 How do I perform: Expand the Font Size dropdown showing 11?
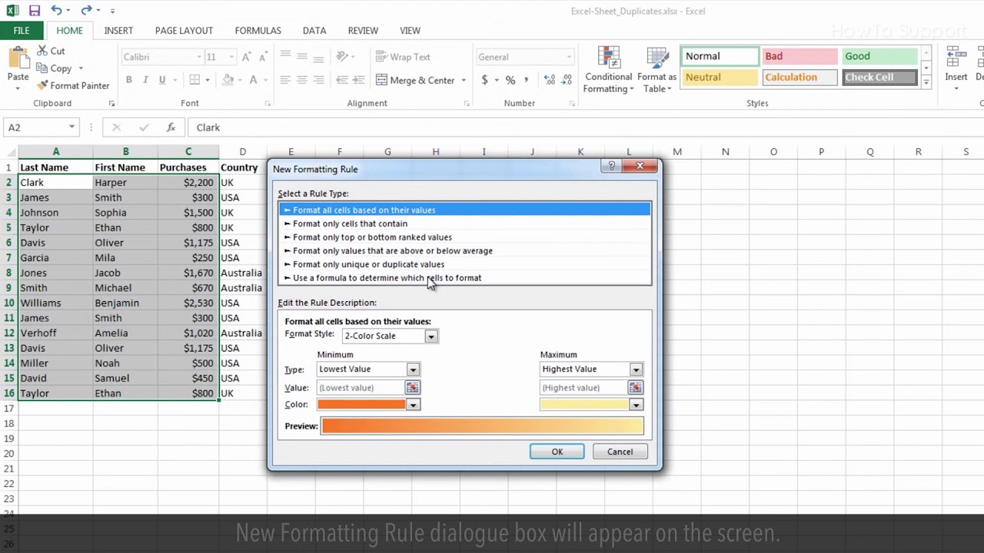[232, 57]
